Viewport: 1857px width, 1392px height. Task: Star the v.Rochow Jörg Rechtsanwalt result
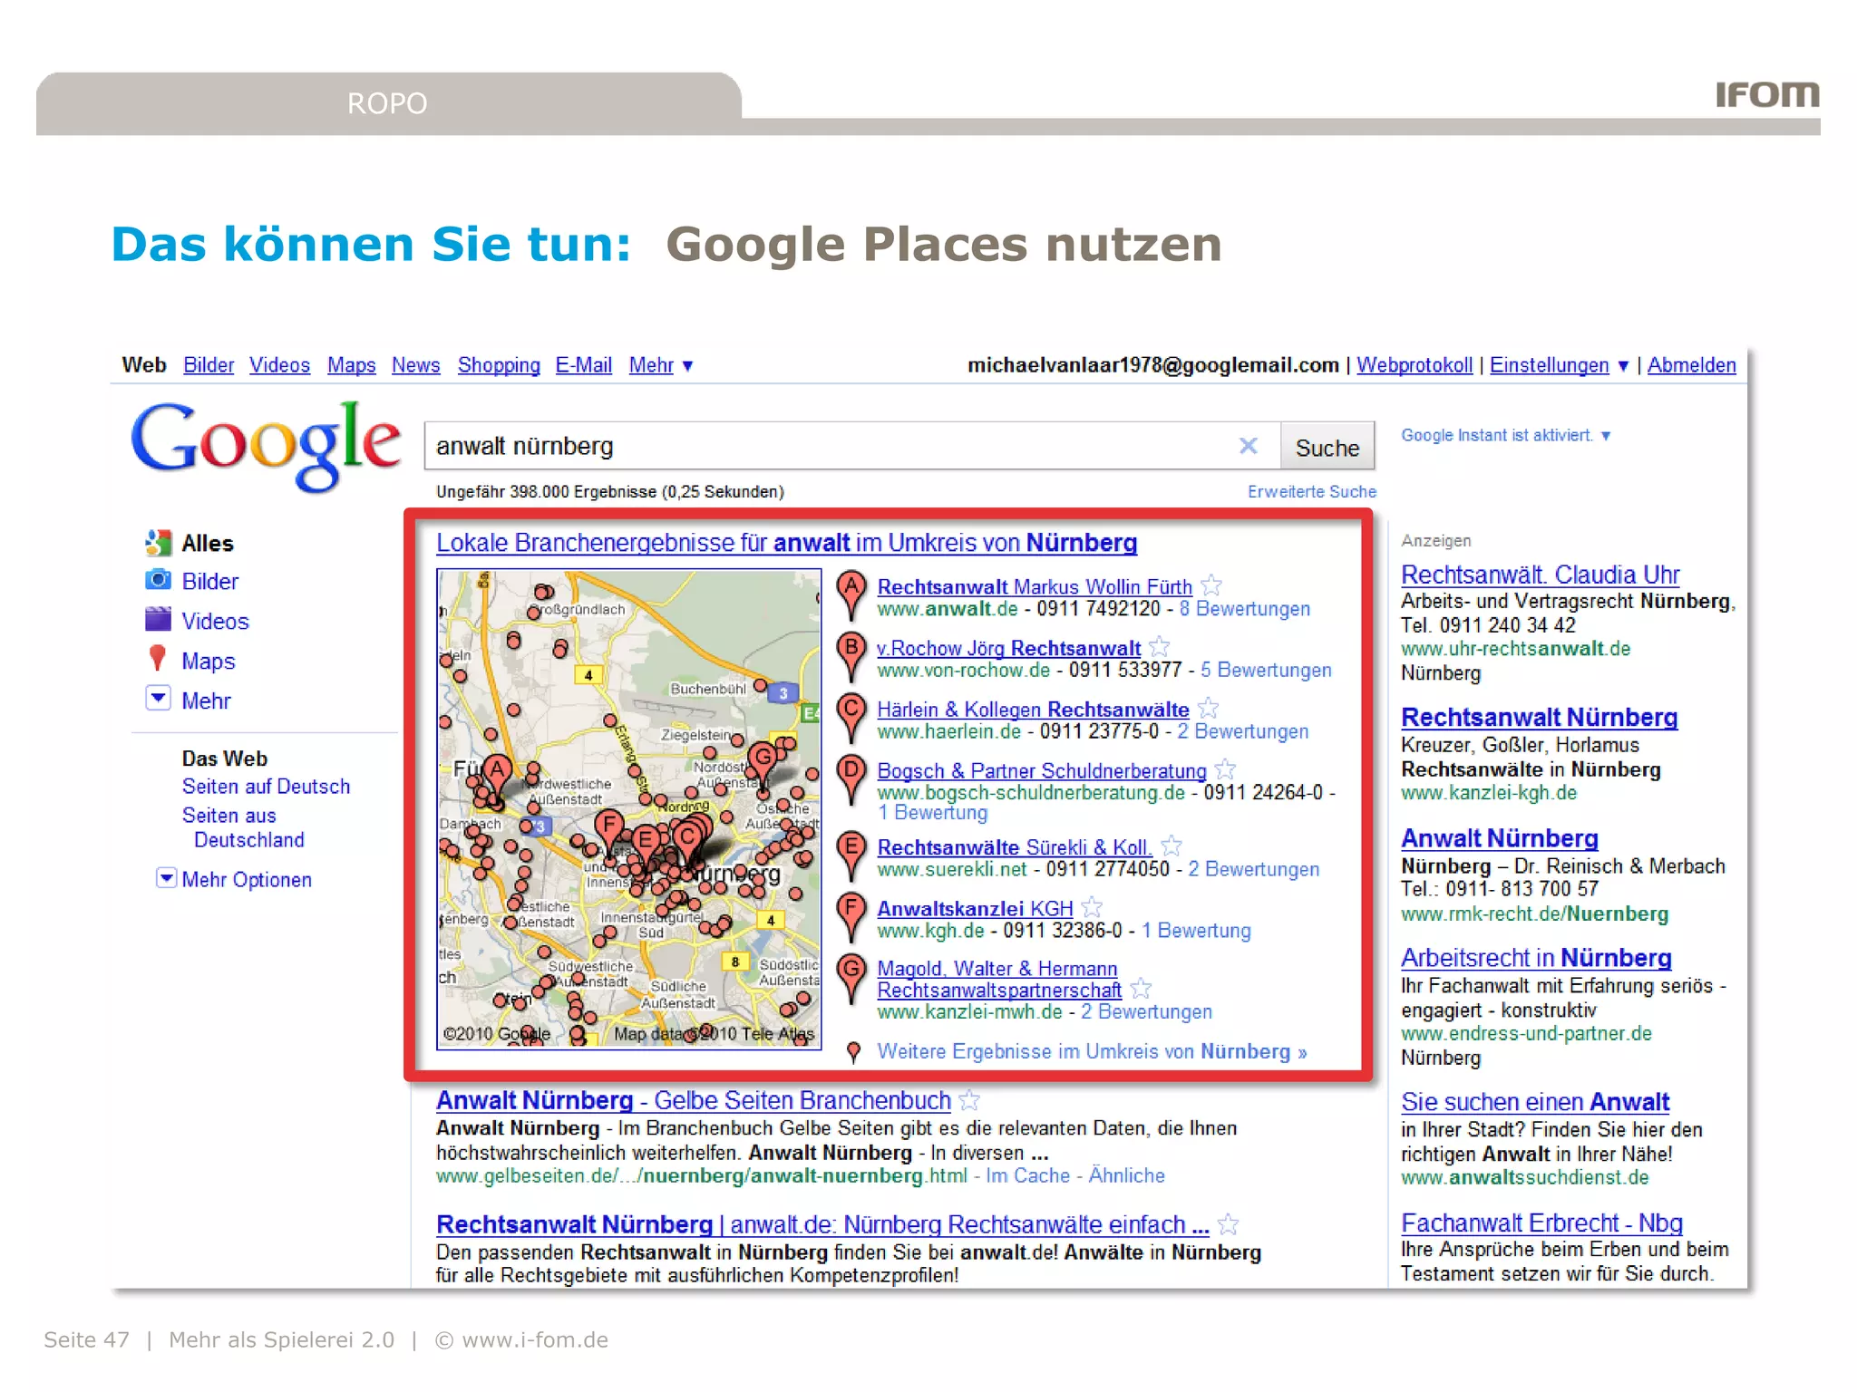point(1160,647)
